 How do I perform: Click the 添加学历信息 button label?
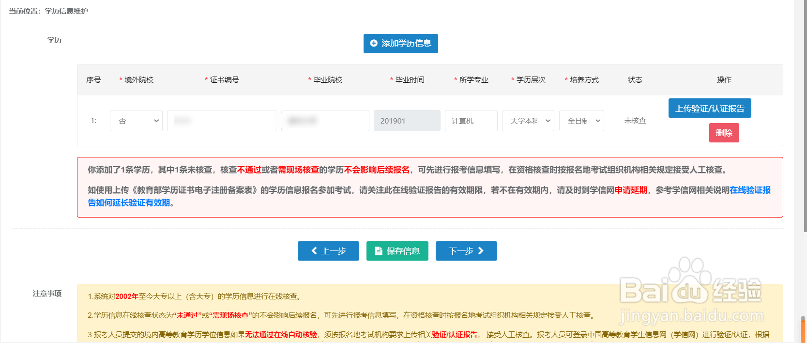point(406,43)
